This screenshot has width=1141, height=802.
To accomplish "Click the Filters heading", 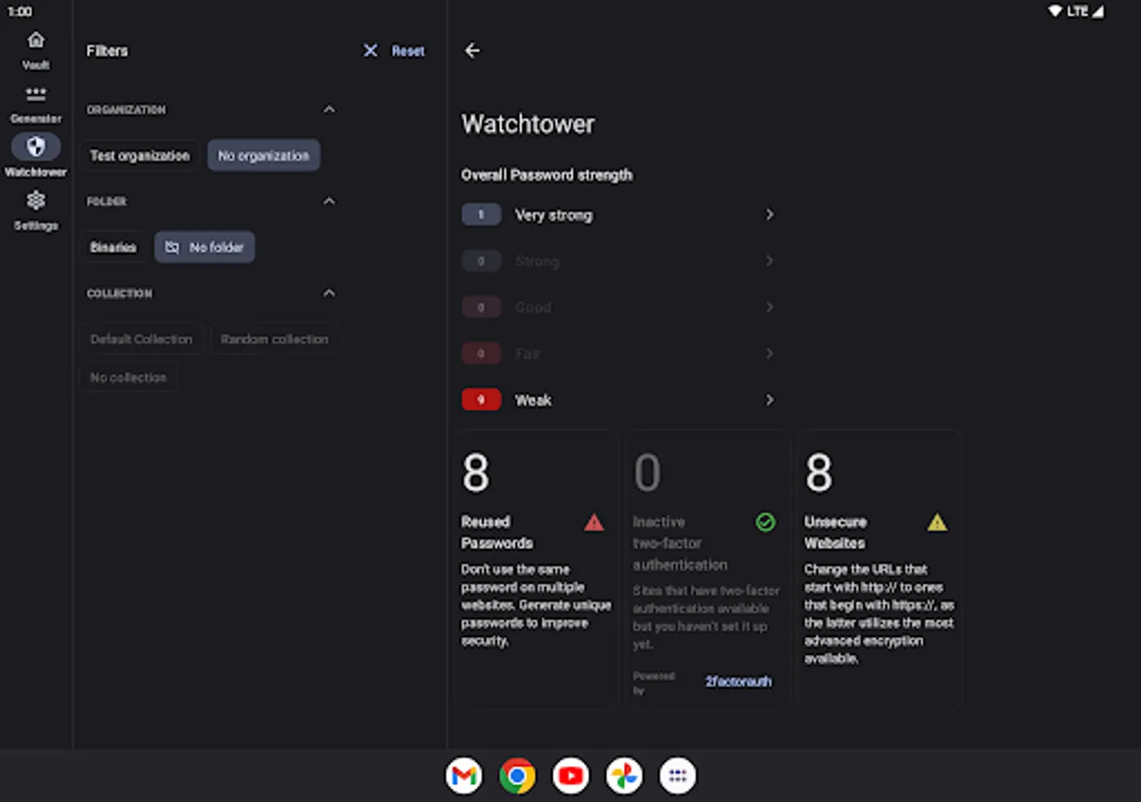I will (x=107, y=51).
